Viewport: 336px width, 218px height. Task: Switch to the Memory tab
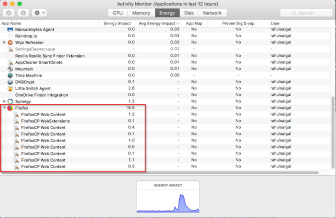141,13
